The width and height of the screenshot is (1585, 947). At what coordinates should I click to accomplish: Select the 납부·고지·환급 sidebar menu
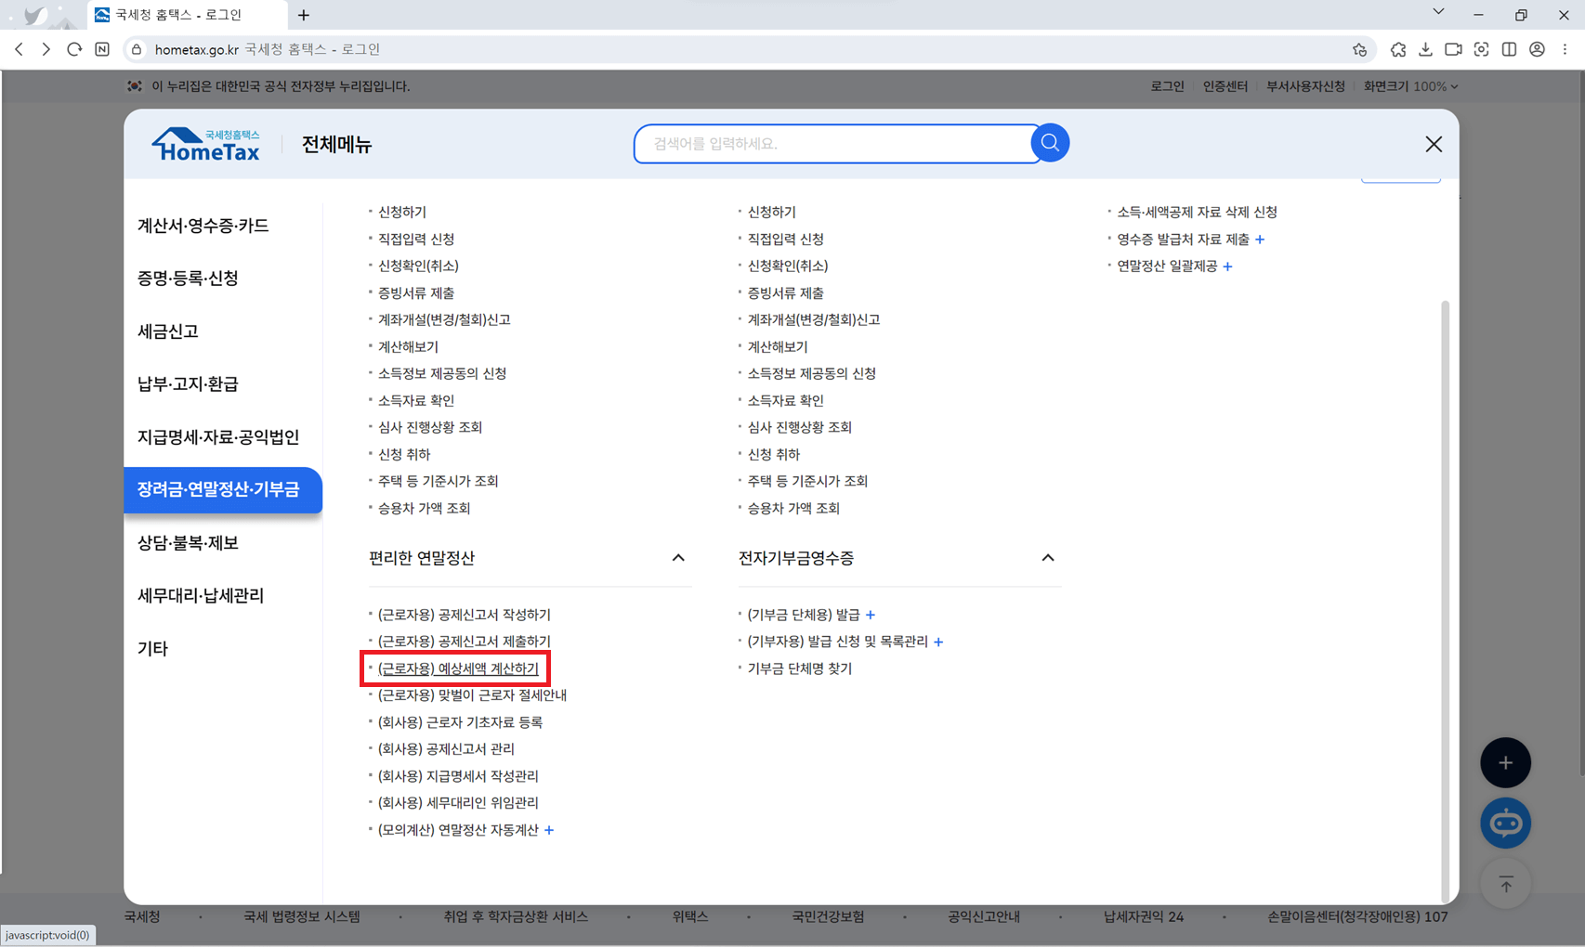[190, 383]
